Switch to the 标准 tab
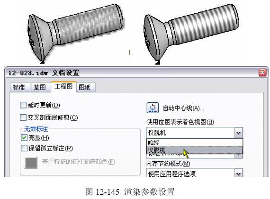 (x=19, y=87)
